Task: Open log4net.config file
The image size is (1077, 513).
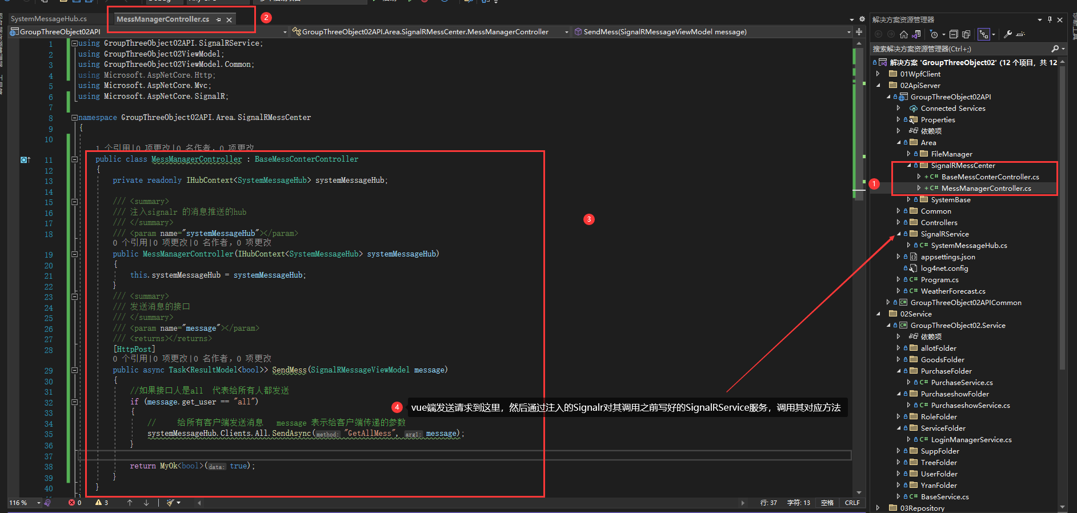Action: click(x=944, y=268)
